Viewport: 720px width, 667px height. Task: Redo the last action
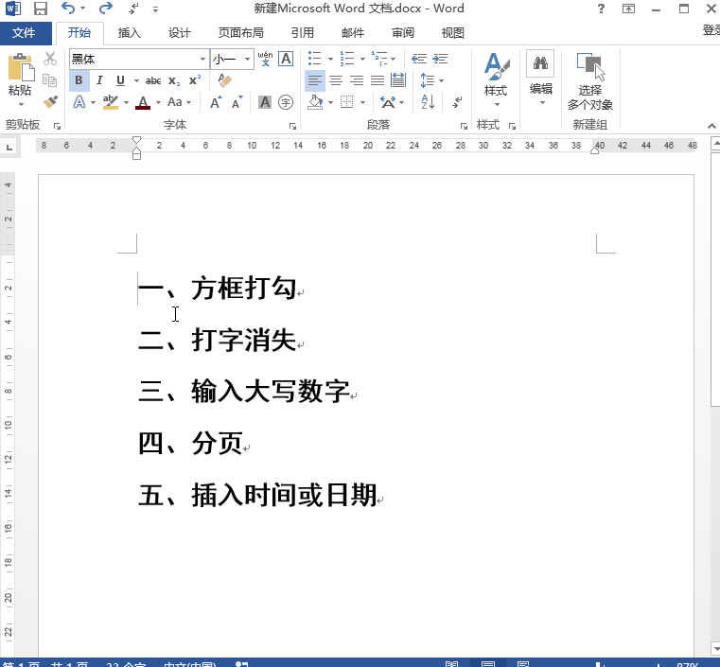[x=106, y=8]
